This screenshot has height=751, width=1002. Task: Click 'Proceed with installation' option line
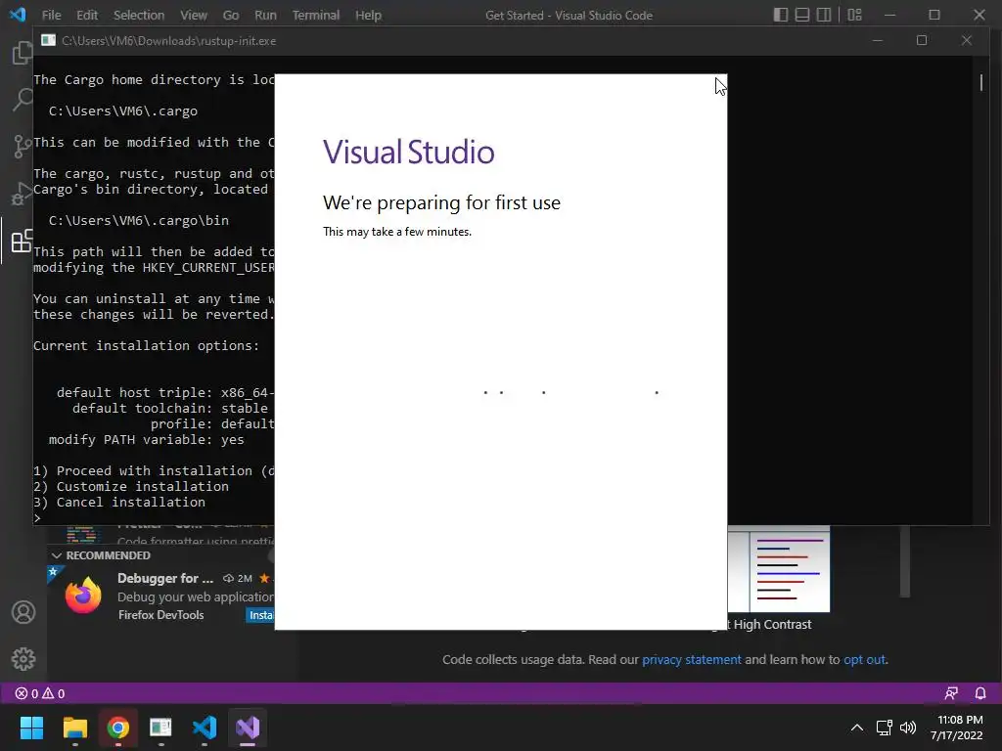click(x=154, y=470)
